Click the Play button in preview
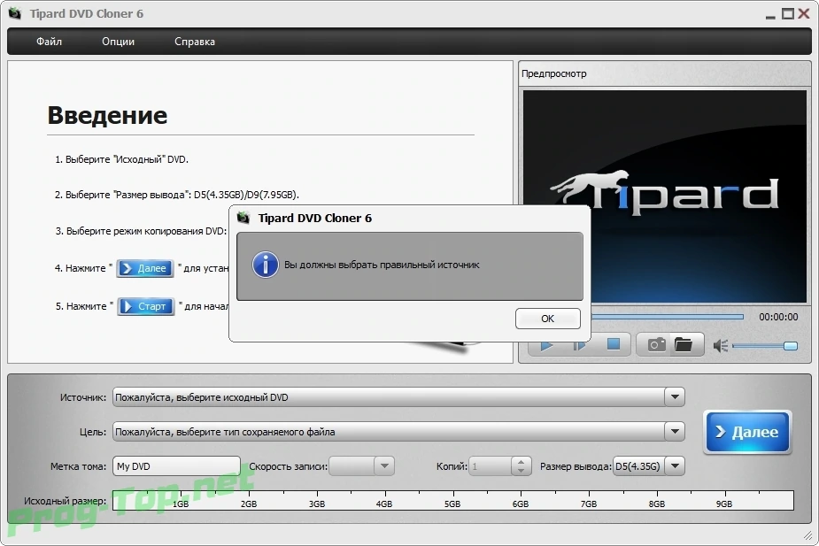 click(546, 345)
